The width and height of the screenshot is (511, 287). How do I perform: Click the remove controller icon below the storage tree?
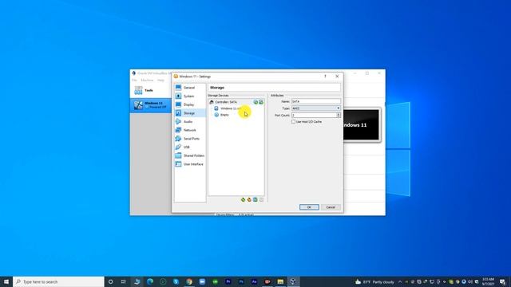coord(249,199)
